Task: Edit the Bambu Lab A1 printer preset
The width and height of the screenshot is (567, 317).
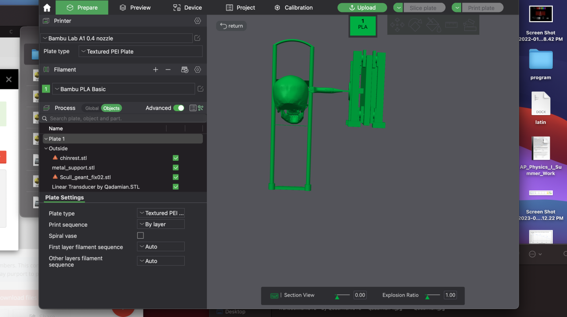Action: tap(198, 38)
